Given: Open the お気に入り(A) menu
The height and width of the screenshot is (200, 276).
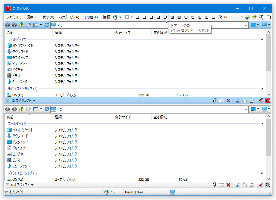Looking at the screenshot, I should 69,17.
